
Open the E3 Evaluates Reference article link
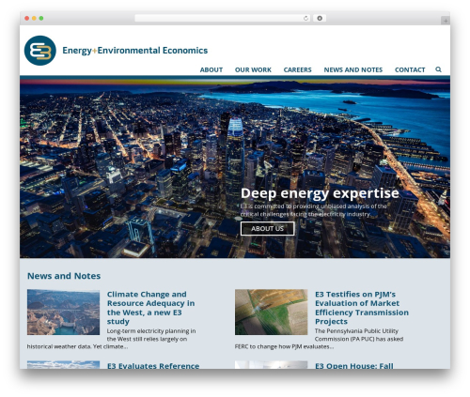coord(153,365)
